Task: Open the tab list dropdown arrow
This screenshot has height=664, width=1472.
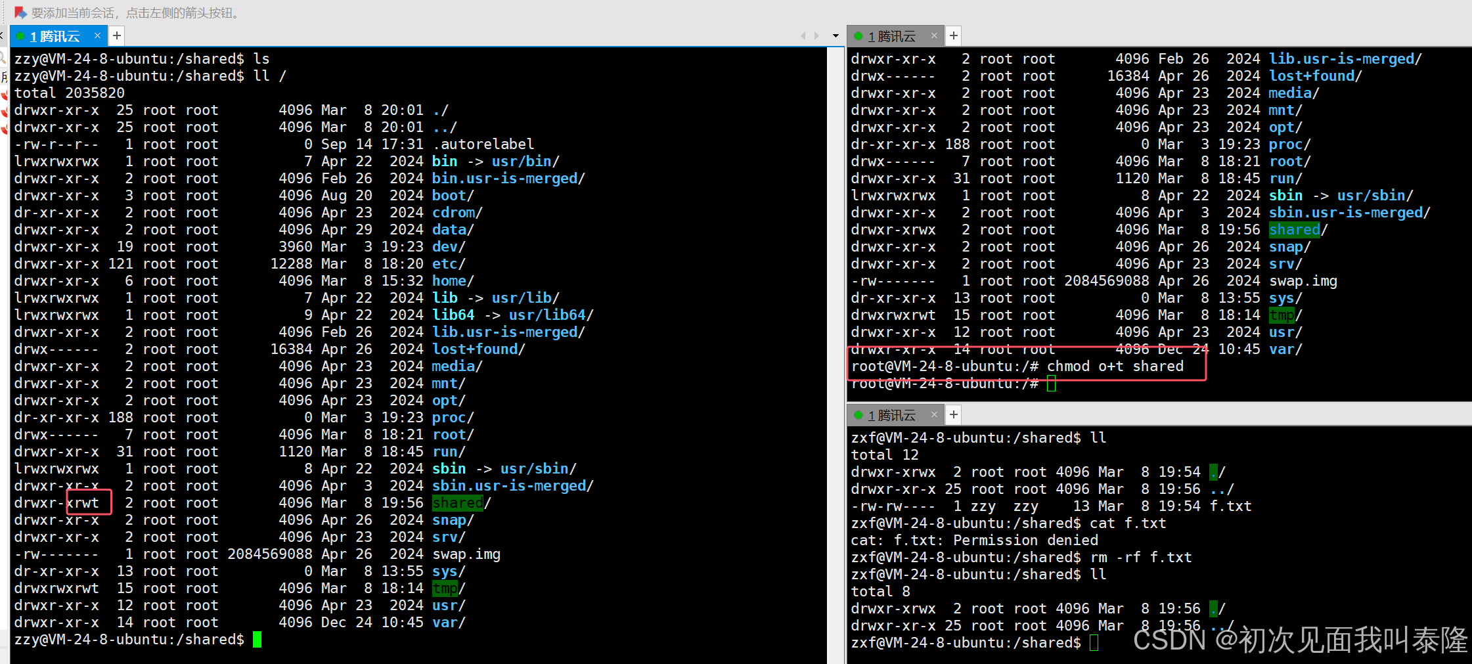Action: click(x=836, y=36)
